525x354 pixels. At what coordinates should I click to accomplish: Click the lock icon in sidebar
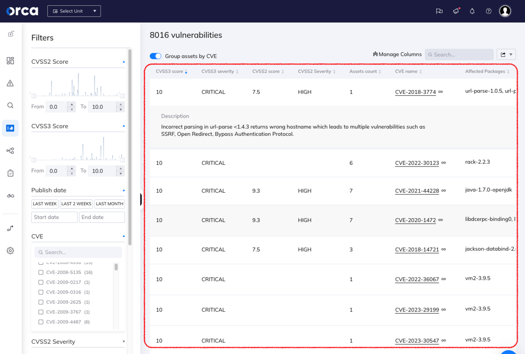tap(10, 34)
